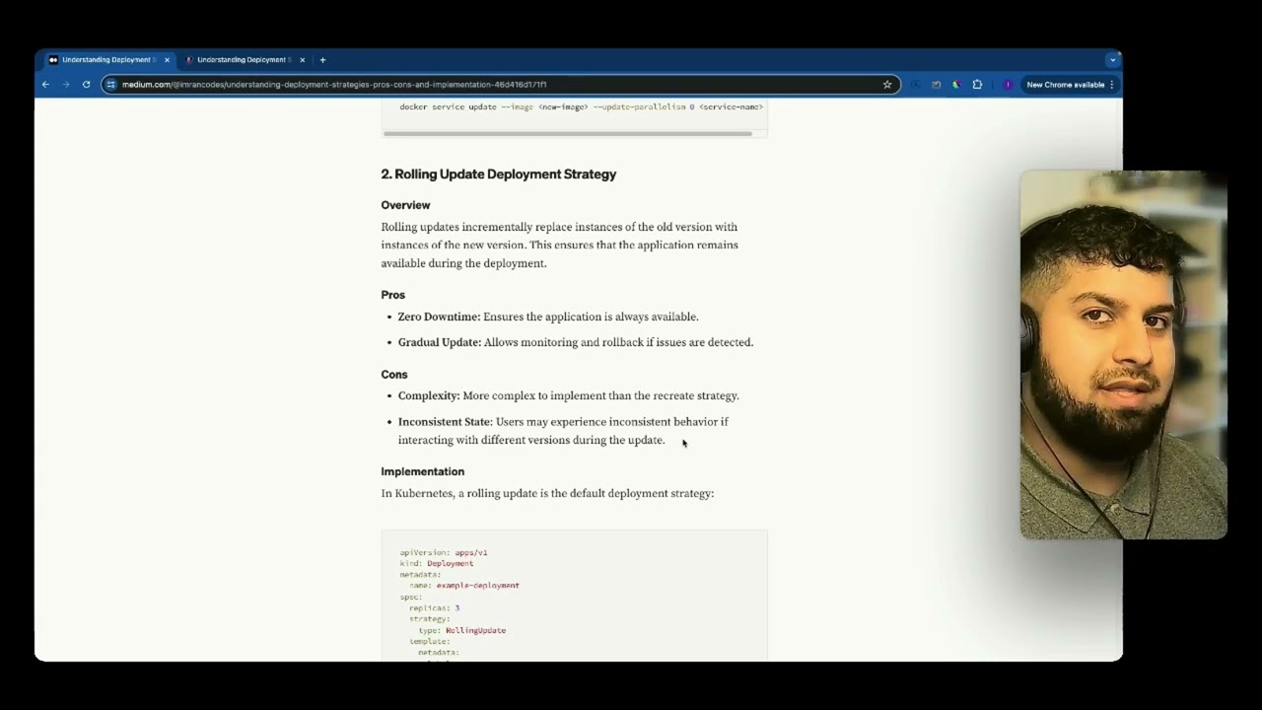Open the Chrome profile avatar
Viewport: 1262px width, 710px height.
1007,85
